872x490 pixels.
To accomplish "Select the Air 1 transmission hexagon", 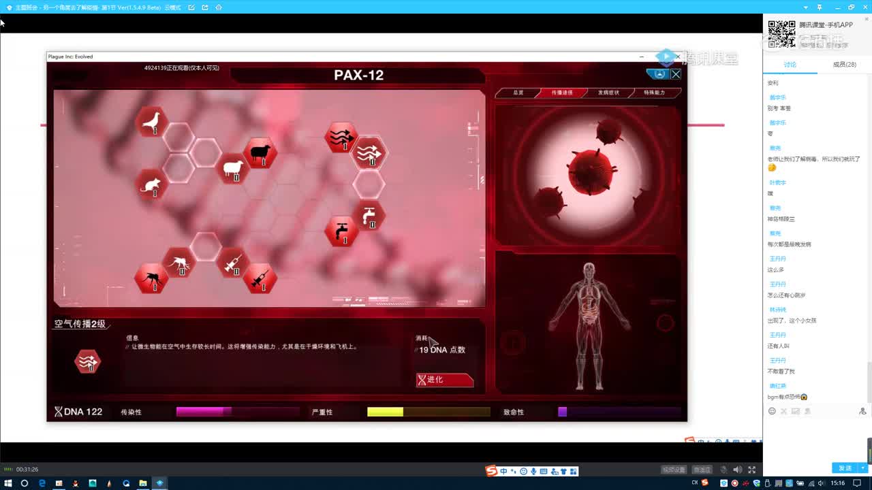I will pyautogui.click(x=341, y=137).
